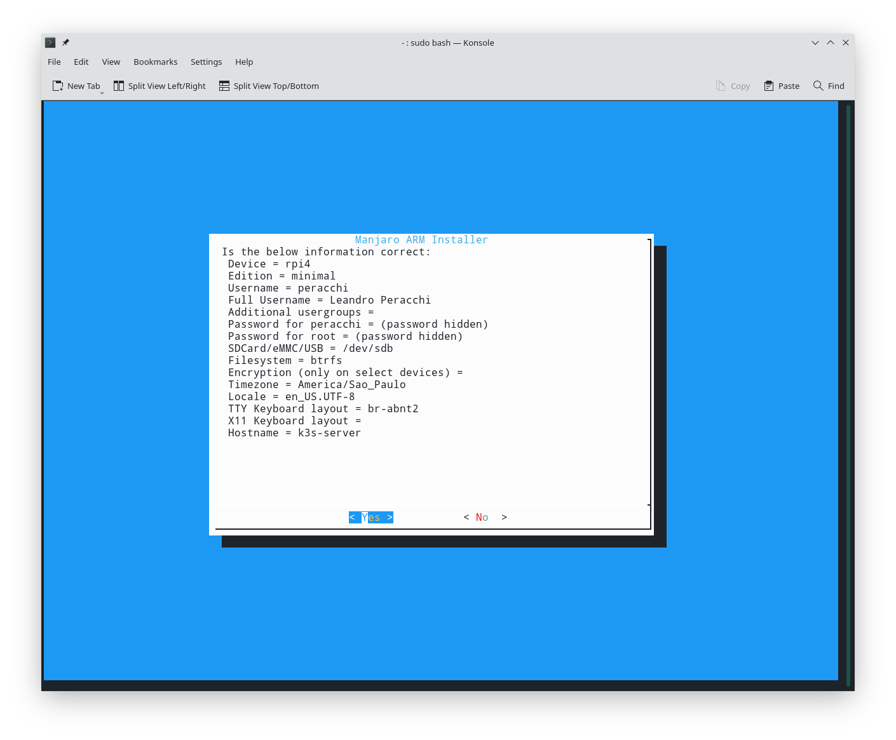Click the 'Password for root' line

point(346,336)
